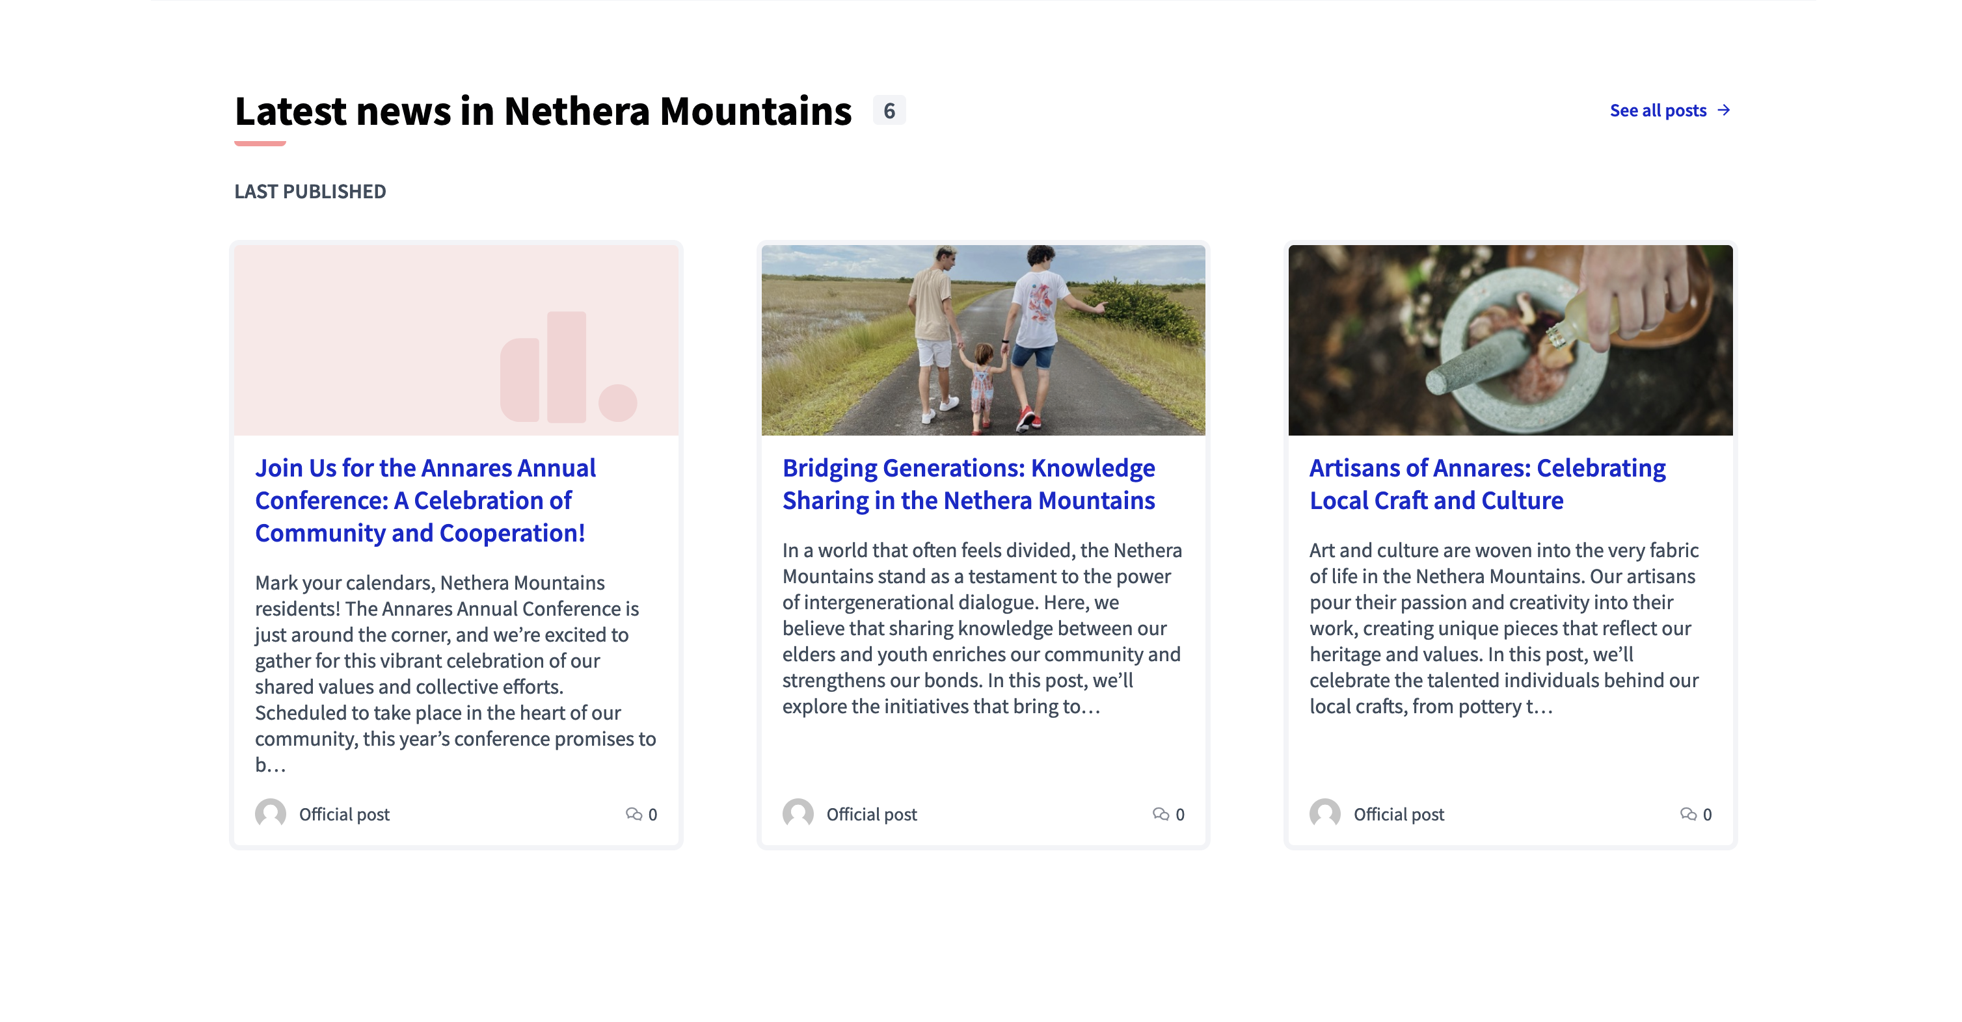
Task: Click the arrow icon next to See all posts
Action: click(x=1725, y=111)
